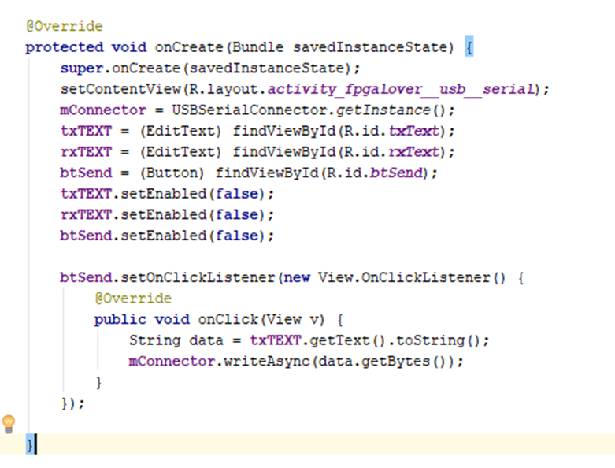Click the toString() call
Screen dimensions: 615x468
[x=437, y=340]
